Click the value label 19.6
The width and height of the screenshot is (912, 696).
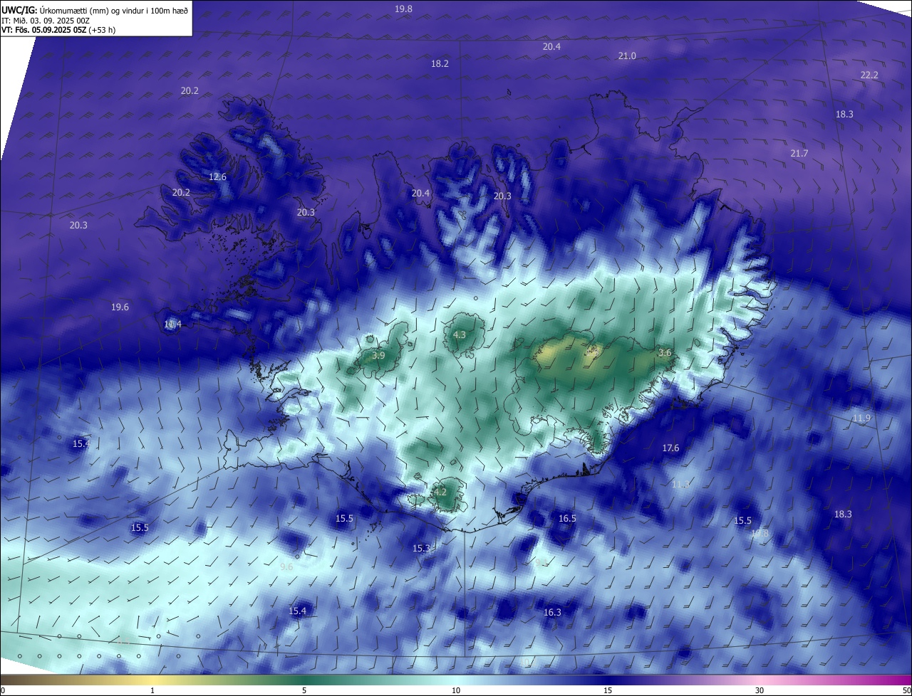coord(120,307)
